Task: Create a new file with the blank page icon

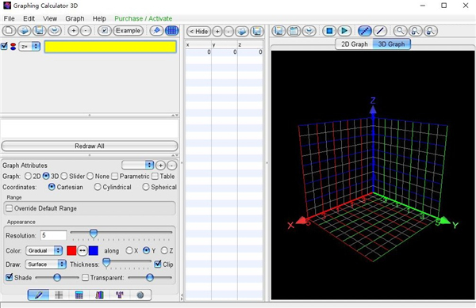Action: click(x=9, y=31)
